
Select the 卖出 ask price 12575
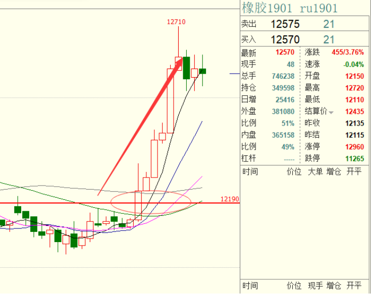tap(285, 24)
